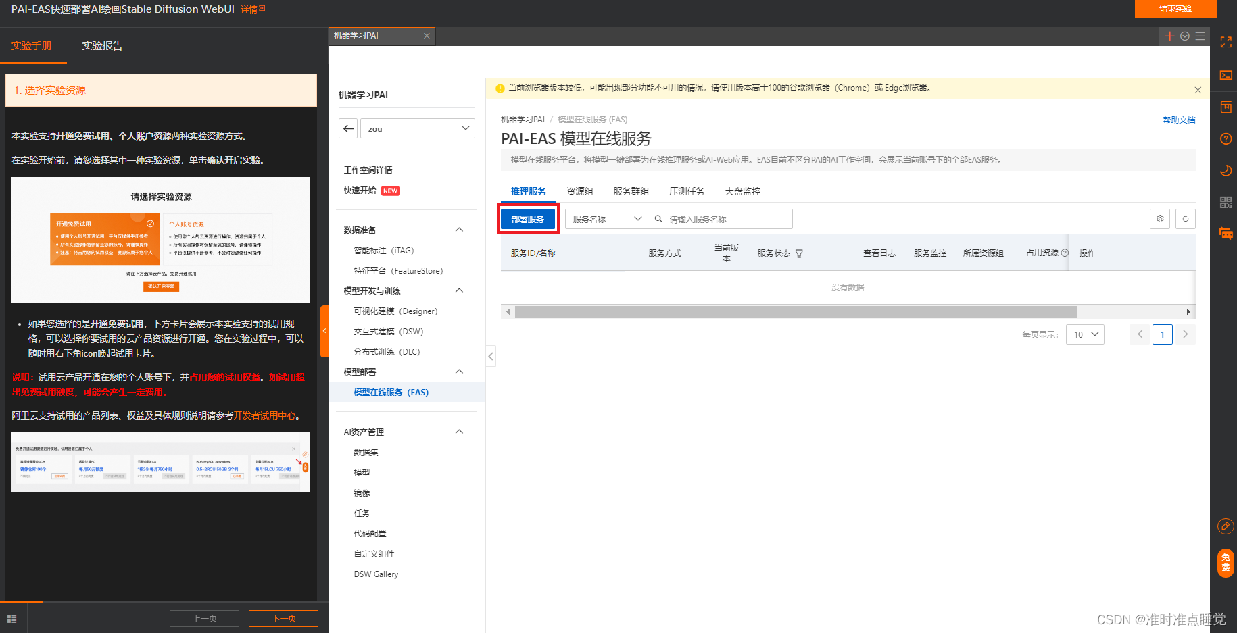Image resolution: width=1237 pixels, height=633 pixels.
Task: Open 交互式建模 (DSW) menu item
Action: point(388,331)
